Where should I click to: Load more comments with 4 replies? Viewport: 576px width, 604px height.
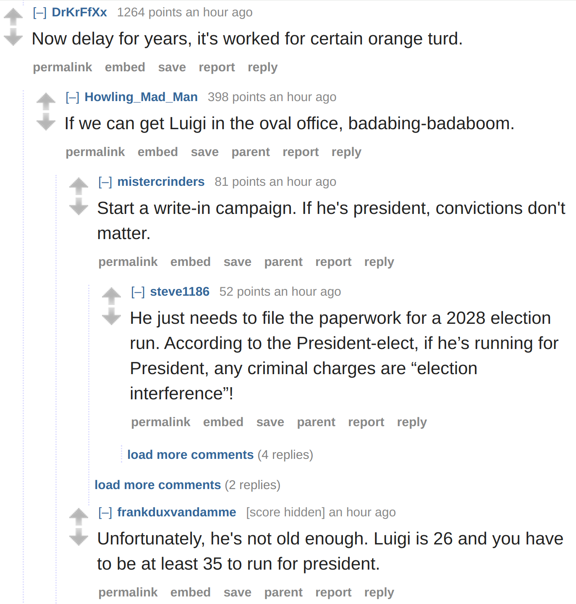191,455
